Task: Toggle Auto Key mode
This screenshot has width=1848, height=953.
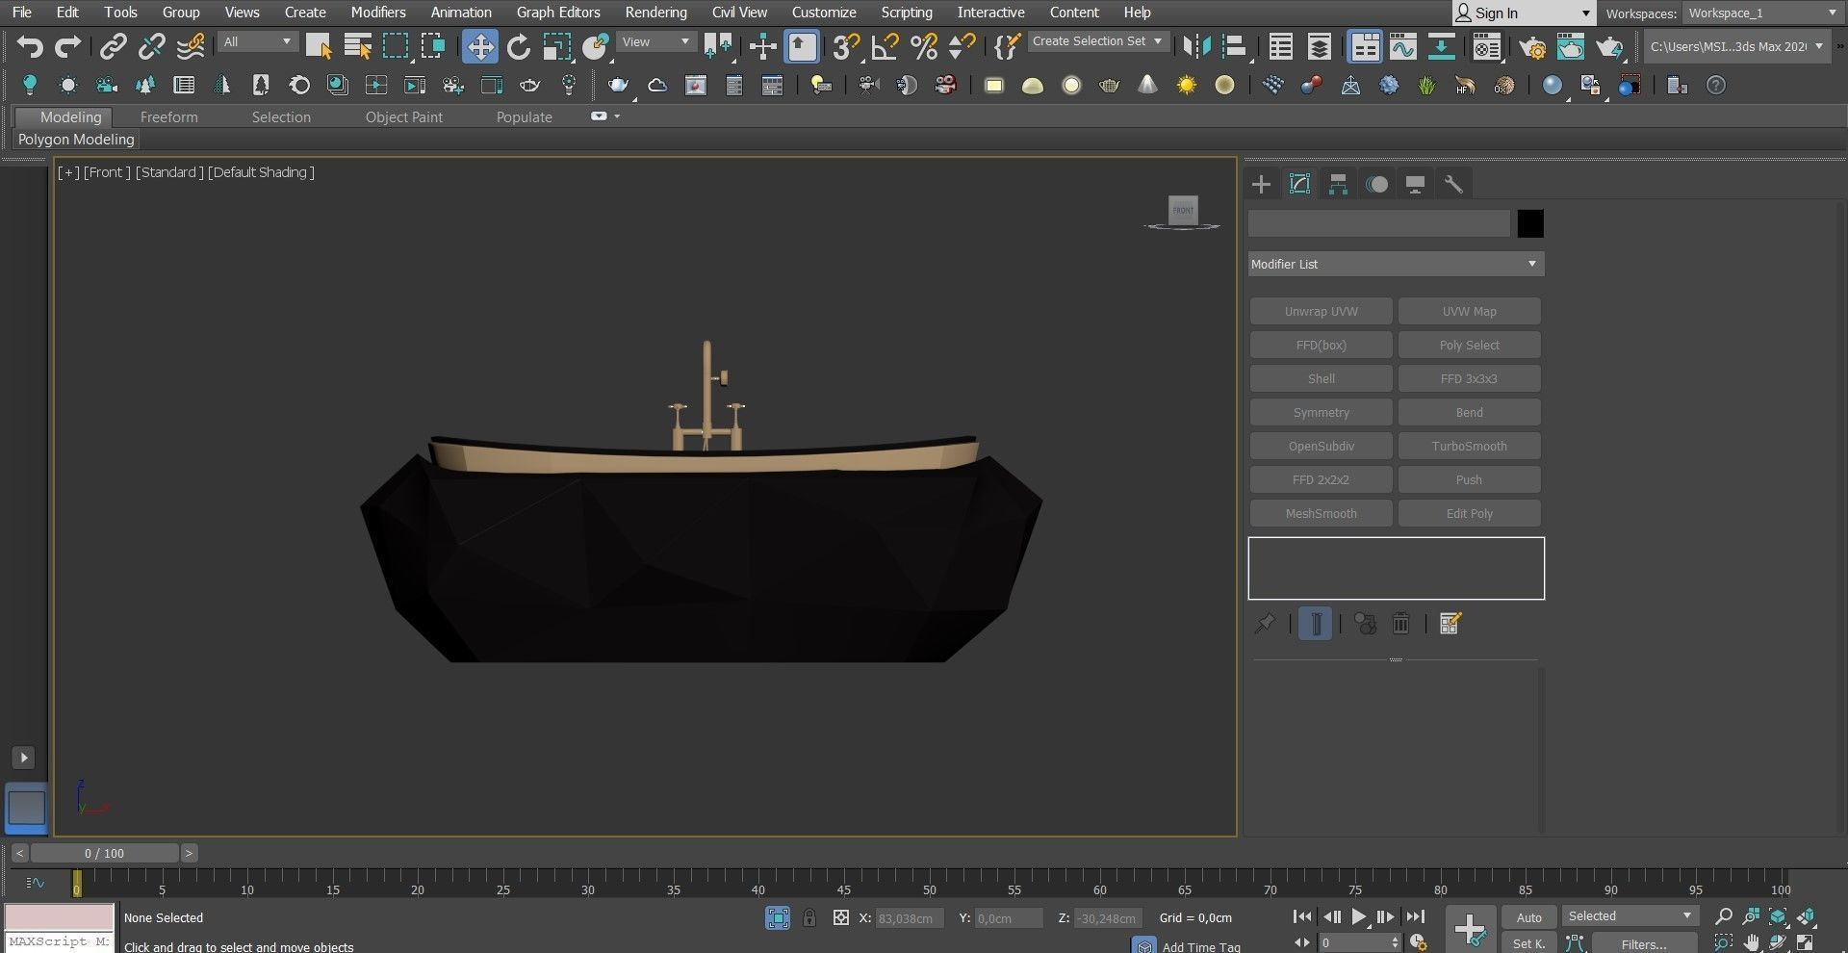Action: pyautogui.click(x=1528, y=917)
